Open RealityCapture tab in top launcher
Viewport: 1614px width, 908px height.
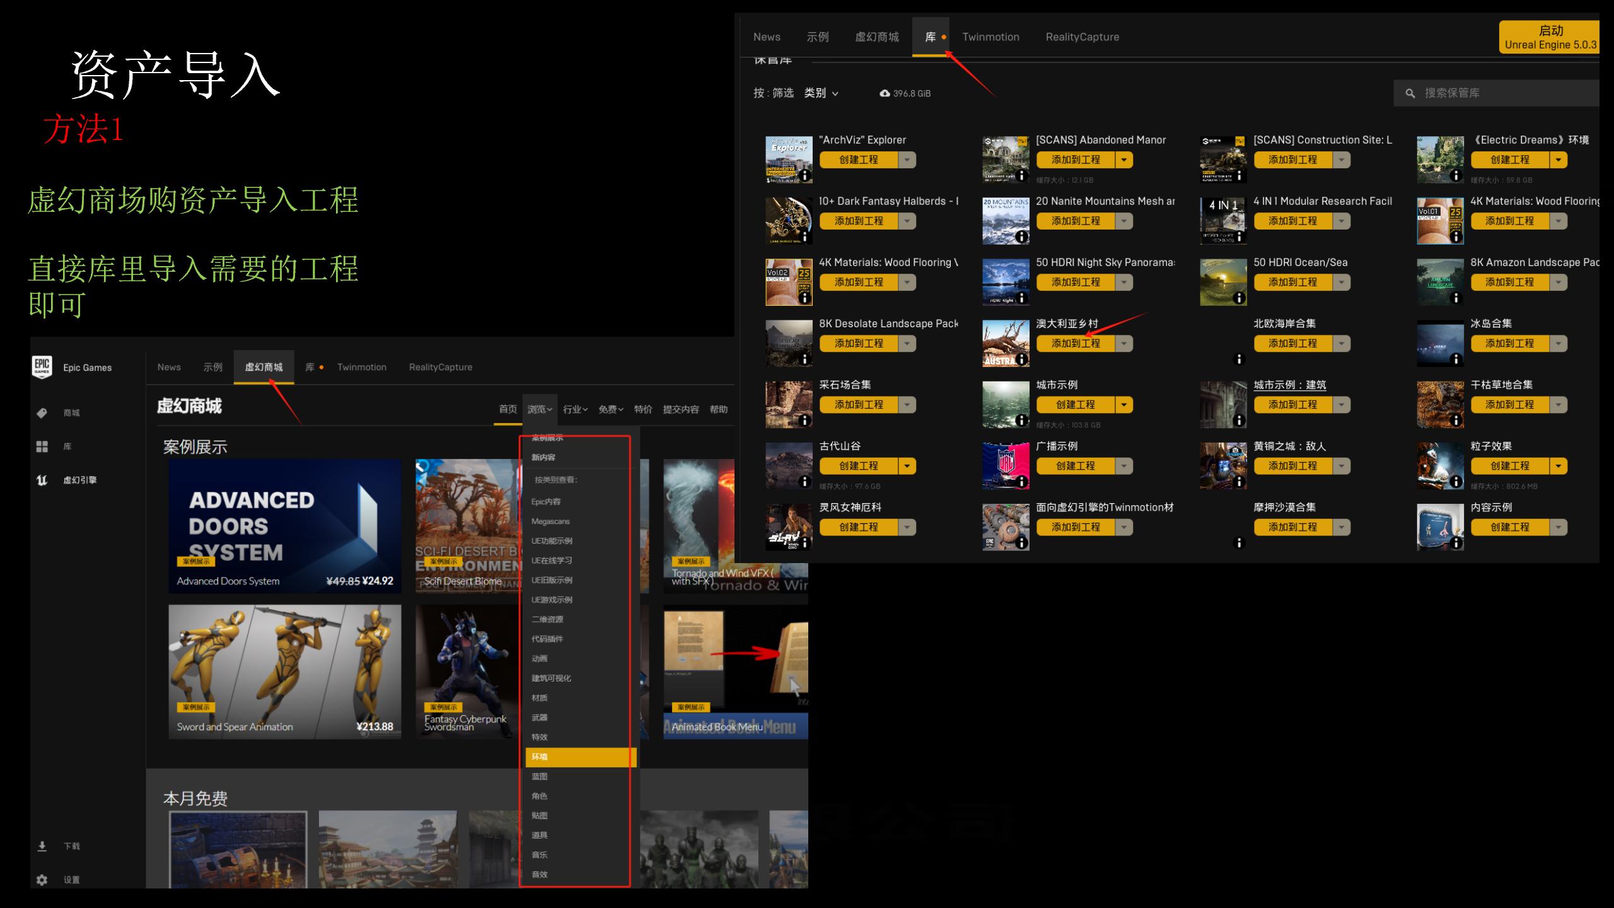coord(1083,37)
